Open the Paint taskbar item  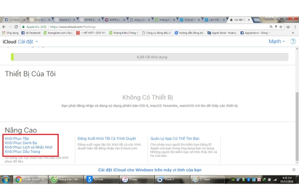(x=208, y=179)
